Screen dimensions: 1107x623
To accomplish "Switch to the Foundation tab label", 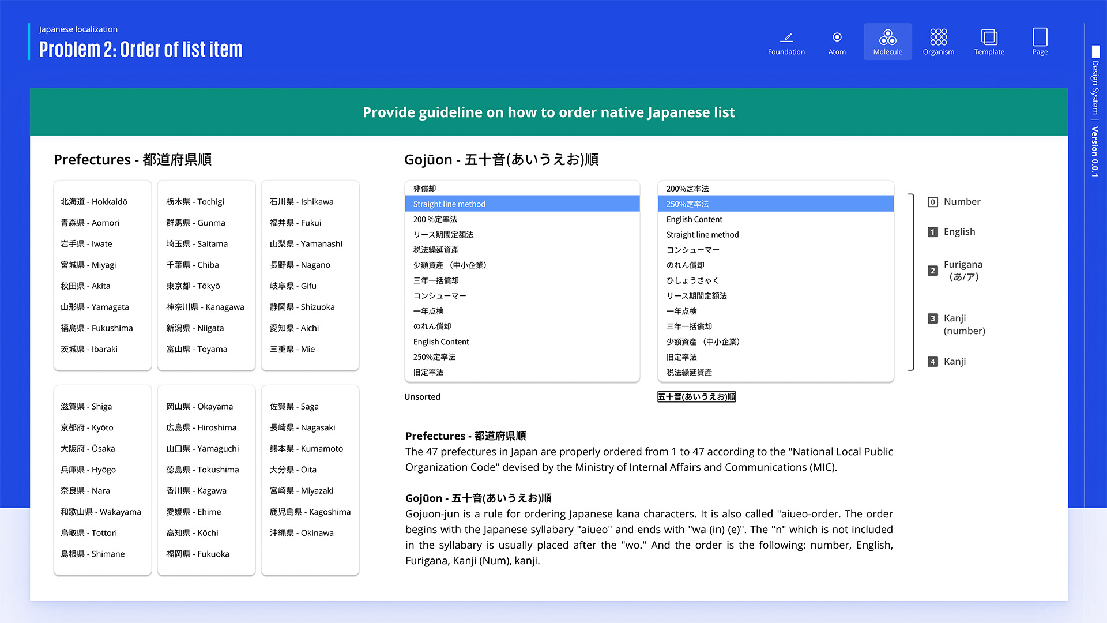I will (x=786, y=52).
